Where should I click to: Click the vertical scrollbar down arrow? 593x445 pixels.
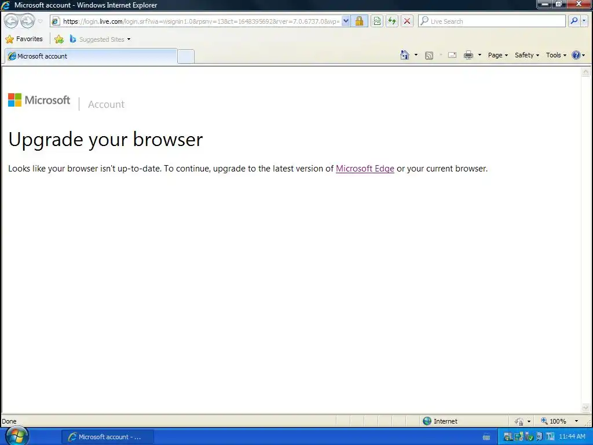pos(586,407)
